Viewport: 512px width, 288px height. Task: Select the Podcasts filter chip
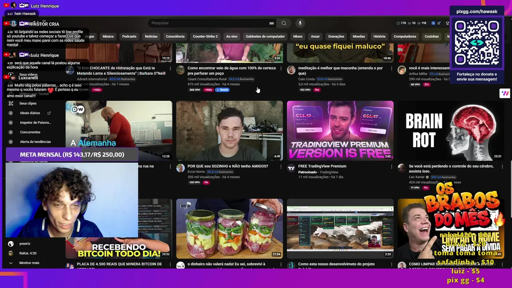tap(129, 36)
